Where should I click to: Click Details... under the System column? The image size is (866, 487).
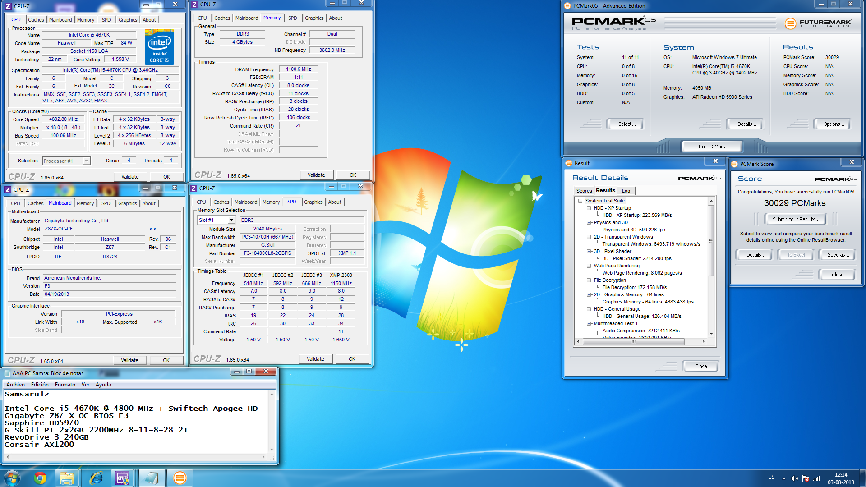click(746, 124)
